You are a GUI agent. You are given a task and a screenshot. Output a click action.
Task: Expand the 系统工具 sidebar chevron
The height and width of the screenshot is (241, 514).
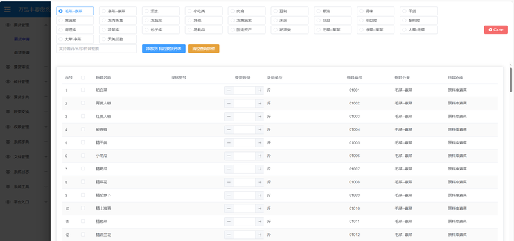(46, 187)
